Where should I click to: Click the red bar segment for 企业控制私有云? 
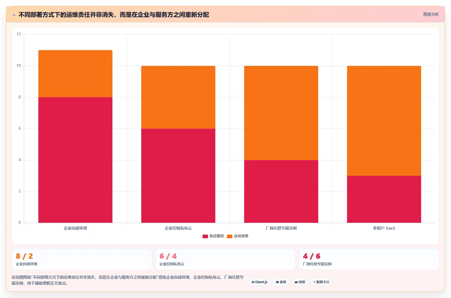tap(178, 176)
